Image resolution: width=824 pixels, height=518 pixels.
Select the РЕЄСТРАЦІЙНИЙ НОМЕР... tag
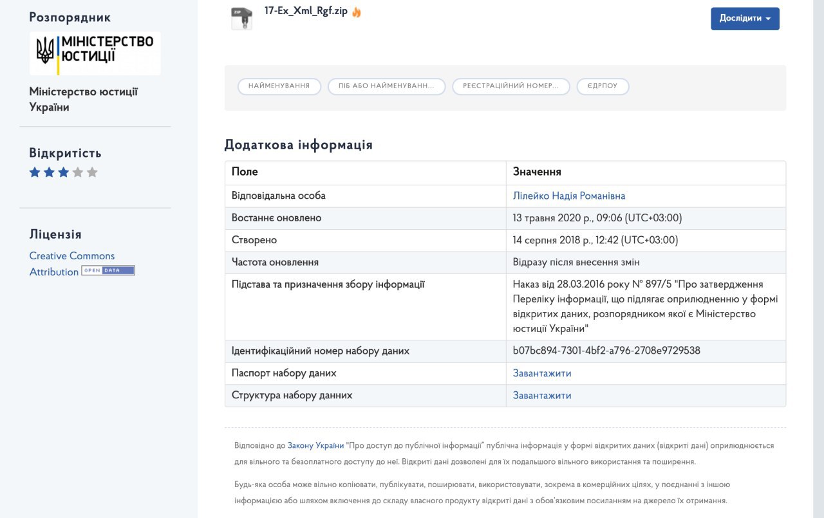[511, 86]
